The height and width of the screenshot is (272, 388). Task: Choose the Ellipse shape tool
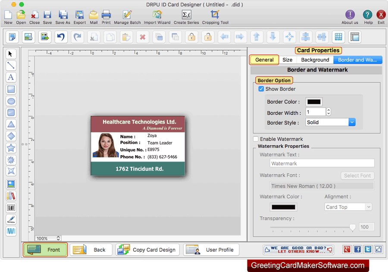11,101
